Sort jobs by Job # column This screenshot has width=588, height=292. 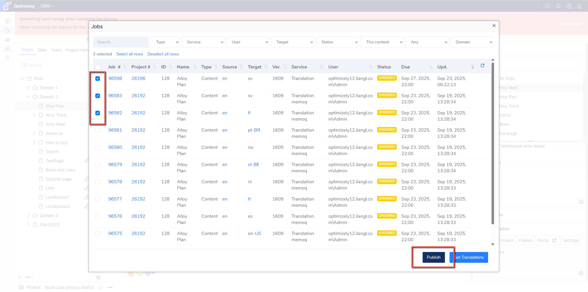coord(125,67)
